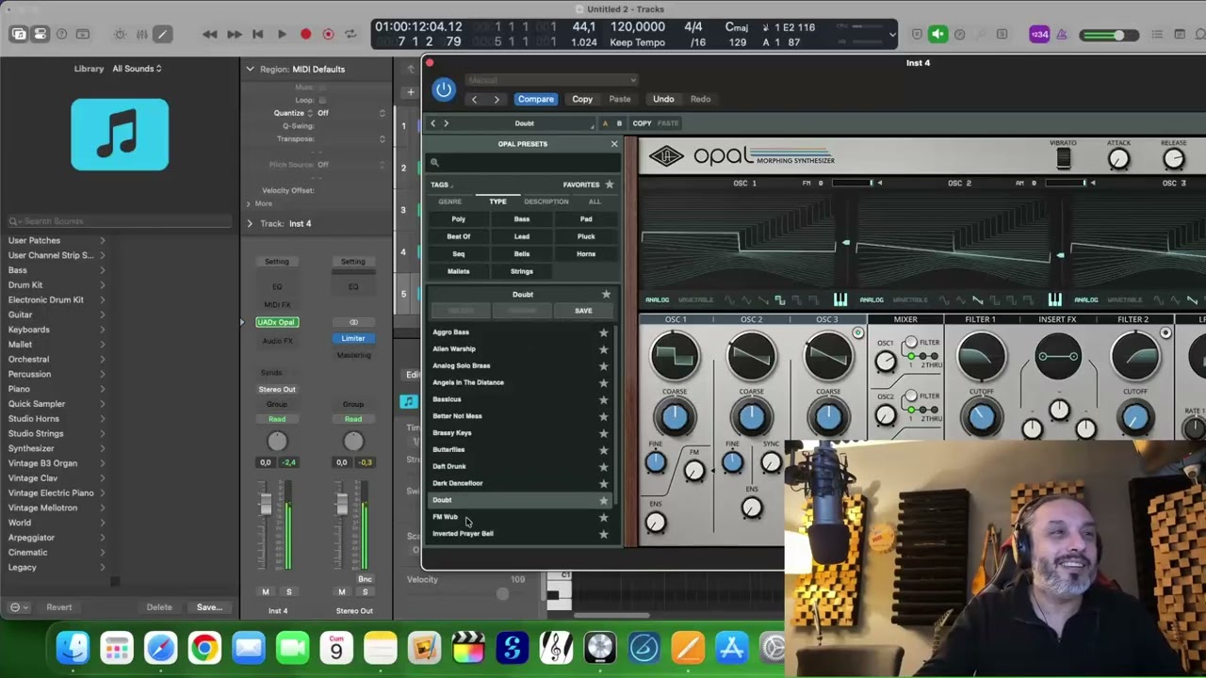Open the Mixer from the control bar

pyautogui.click(x=141, y=35)
